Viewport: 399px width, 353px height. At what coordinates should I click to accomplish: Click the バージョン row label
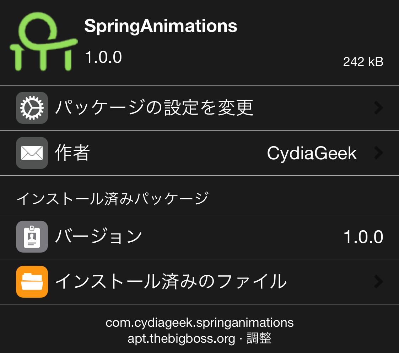(x=98, y=237)
